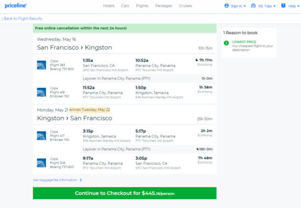Open the Packages navigation item
The height and width of the screenshot is (208, 301).
pos(164,6)
